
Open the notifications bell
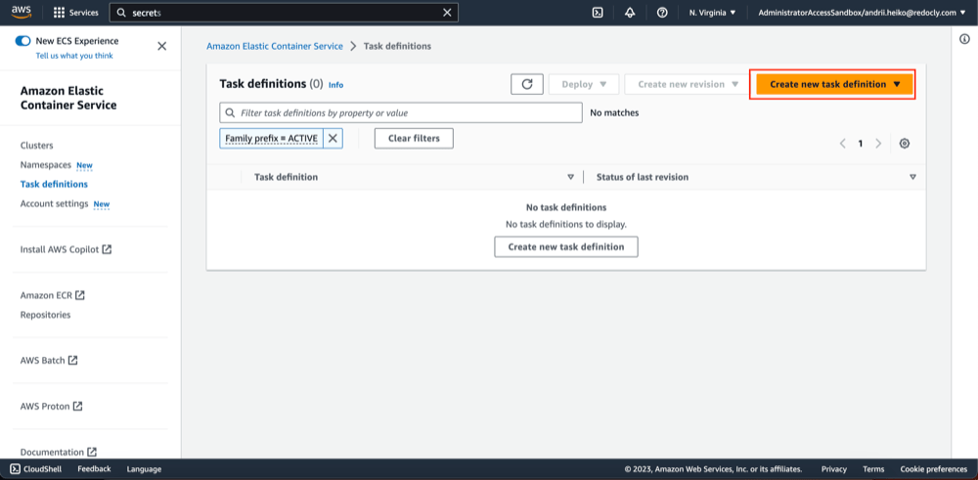click(630, 13)
